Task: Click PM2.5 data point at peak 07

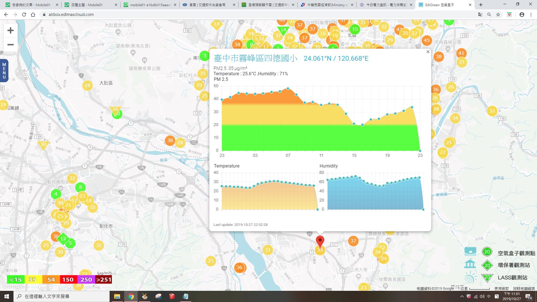Action: [288, 89]
